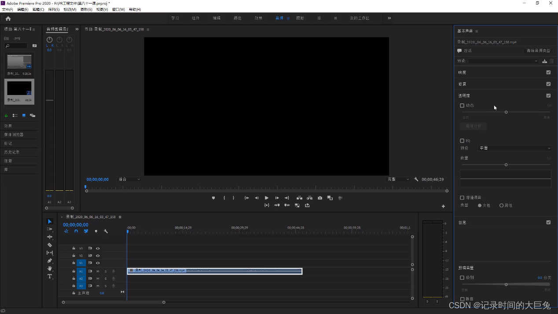Screen dimensions: 558x314
Task: Click the EQ 数量 slider handle
Action: coord(506,165)
